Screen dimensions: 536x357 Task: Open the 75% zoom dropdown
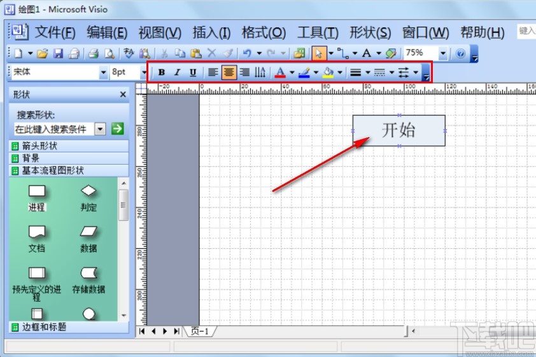(x=443, y=53)
